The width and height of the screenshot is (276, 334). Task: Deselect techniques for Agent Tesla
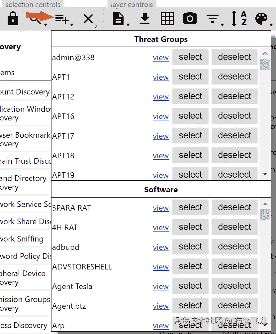[234, 286]
